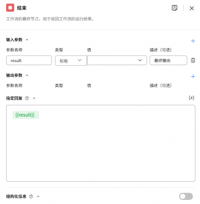The image size is (200, 204).
Task: Toggle the 结构化信息 switch
Action: 186,196
